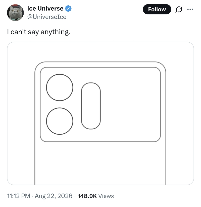Open the Ice Universe display name
The image size is (201, 207).
click(x=45, y=9)
